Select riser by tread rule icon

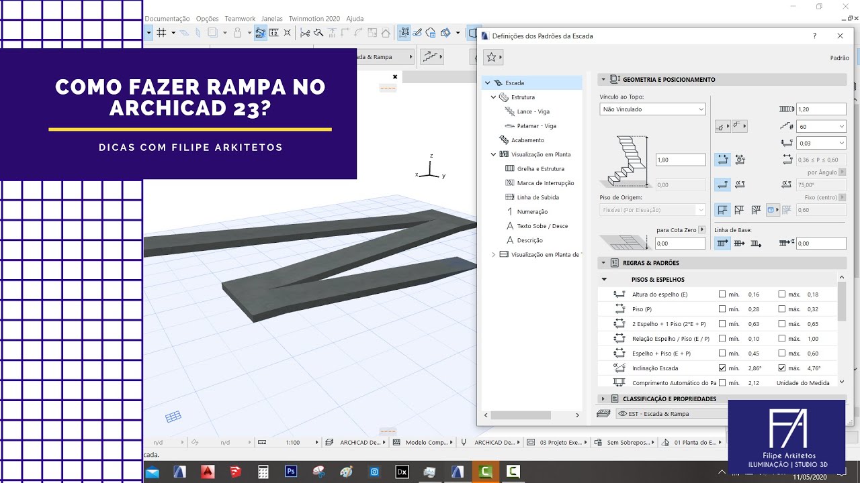(722, 184)
